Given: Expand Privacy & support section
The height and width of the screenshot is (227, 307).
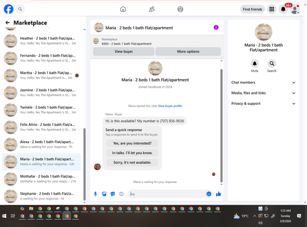Looking at the screenshot, I should [x=263, y=104].
